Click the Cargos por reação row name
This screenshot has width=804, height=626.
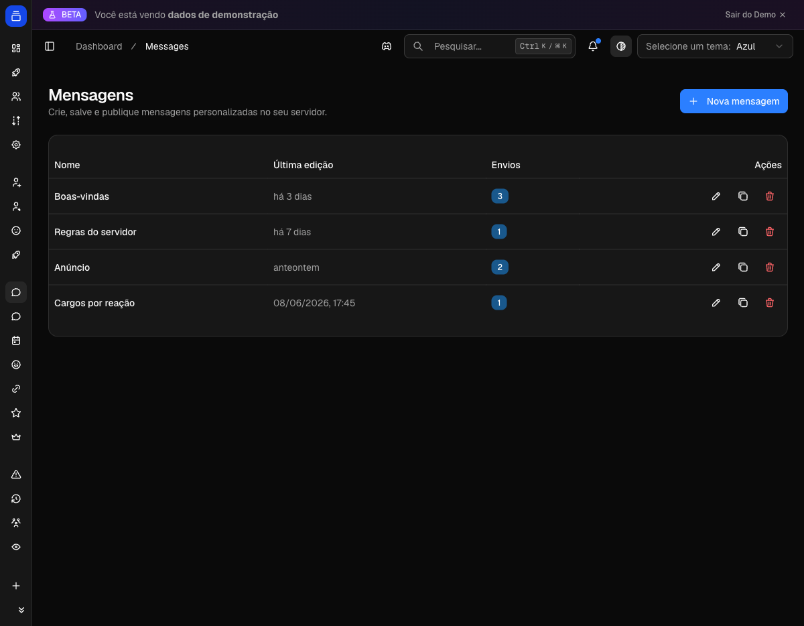[x=94, y=303]
